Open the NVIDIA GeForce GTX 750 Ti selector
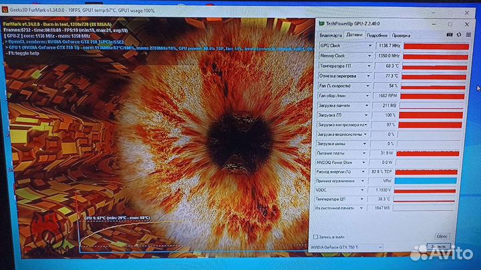 [x=349, y=247]
